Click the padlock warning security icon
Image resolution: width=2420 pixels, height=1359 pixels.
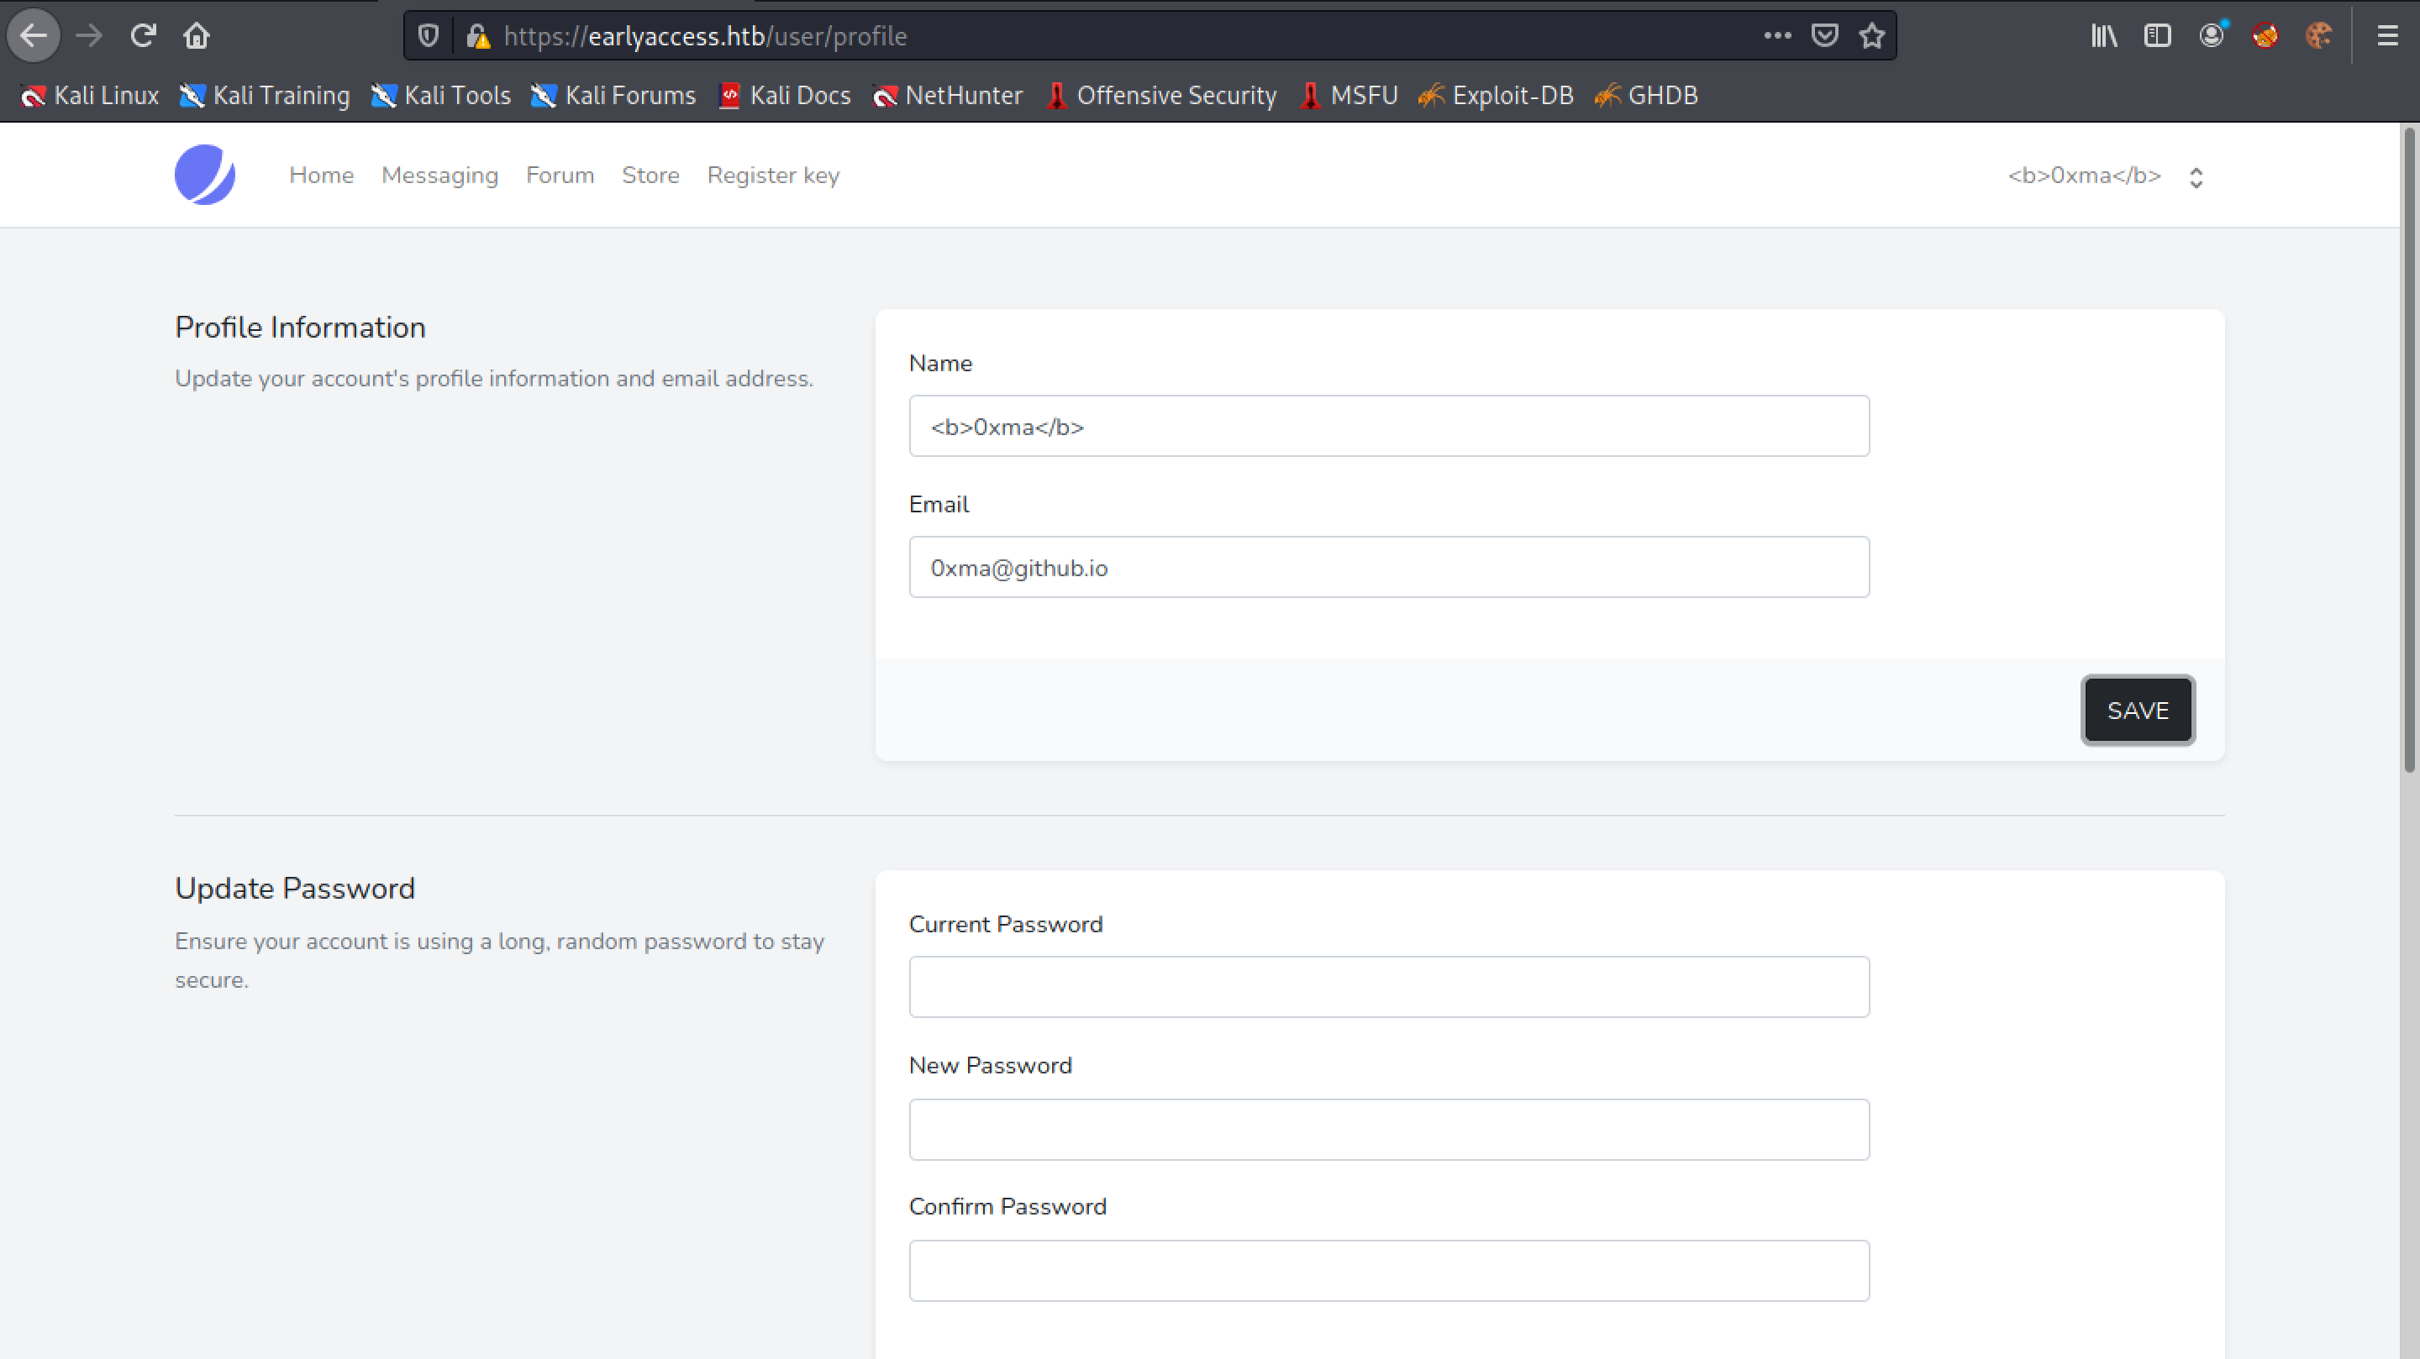(x=478, y=35)
